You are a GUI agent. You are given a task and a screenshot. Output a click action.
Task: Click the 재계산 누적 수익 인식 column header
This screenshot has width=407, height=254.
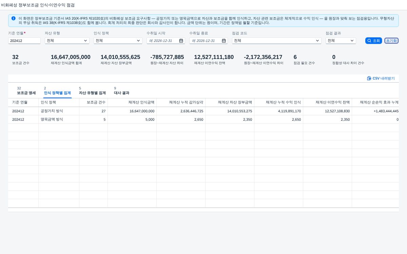click(279, 102)
